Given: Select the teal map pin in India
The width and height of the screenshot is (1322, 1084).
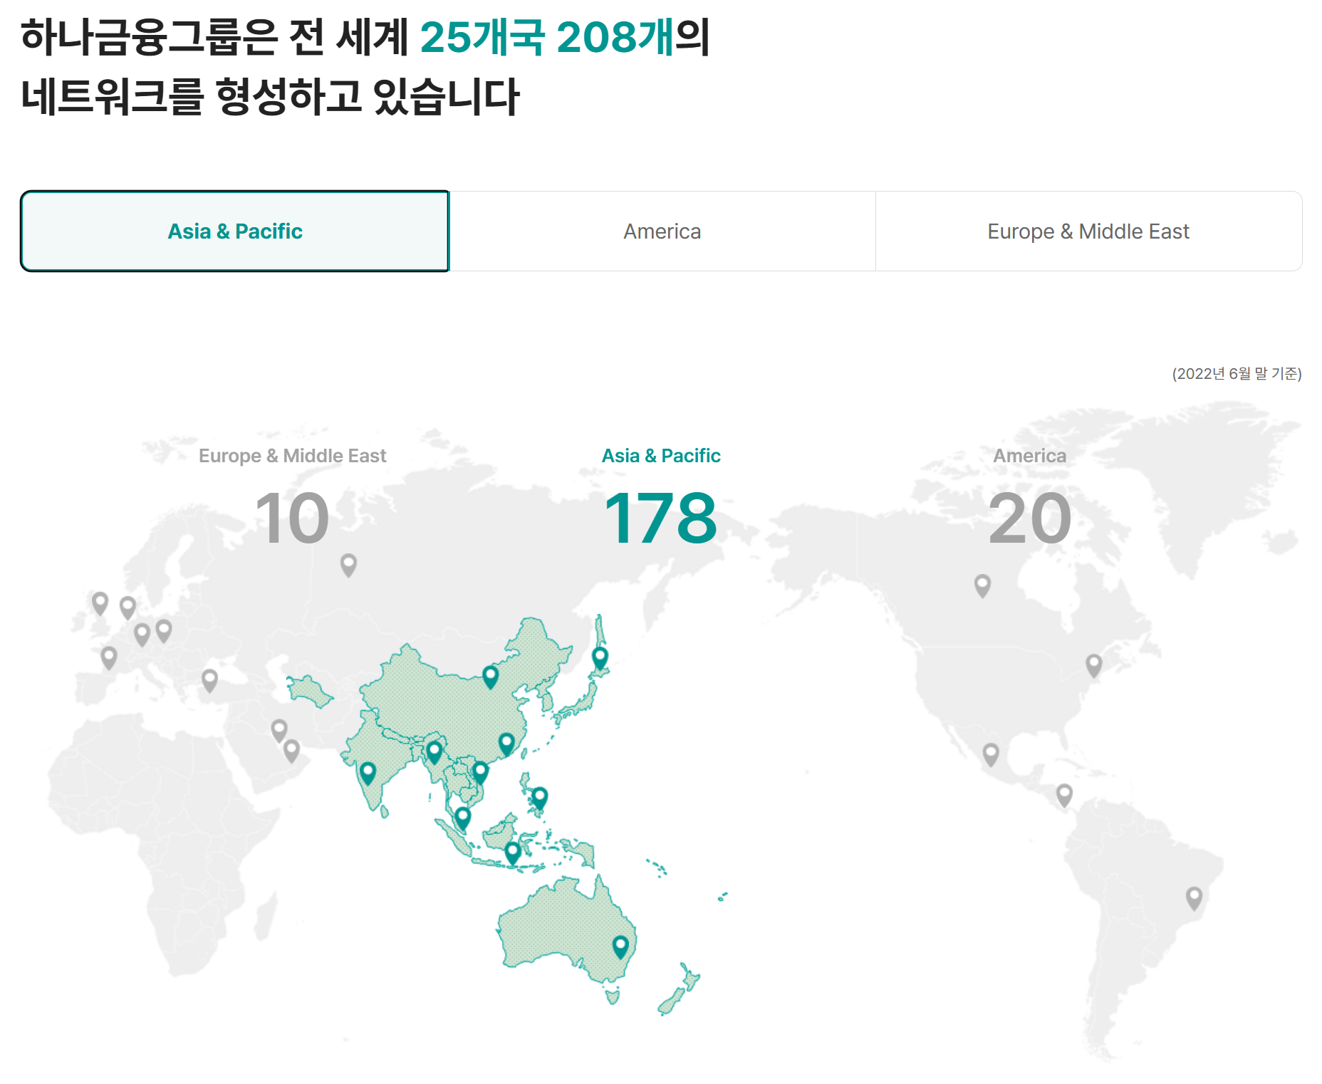Looking at the screenshot, I should pyautogui.click(x=368, y=773).
